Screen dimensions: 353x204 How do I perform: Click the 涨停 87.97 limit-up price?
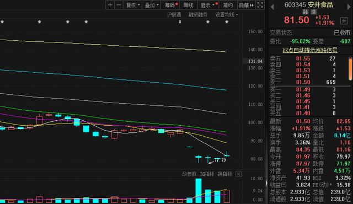(303, 164)
